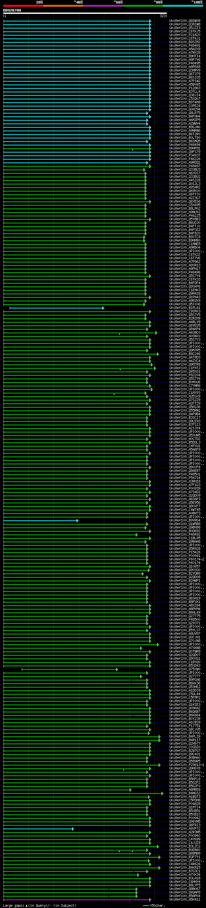Viewport: 206px width, 908px height.
Task: Open hit UniRef100_Q6GW08
Action: point(185,21)
